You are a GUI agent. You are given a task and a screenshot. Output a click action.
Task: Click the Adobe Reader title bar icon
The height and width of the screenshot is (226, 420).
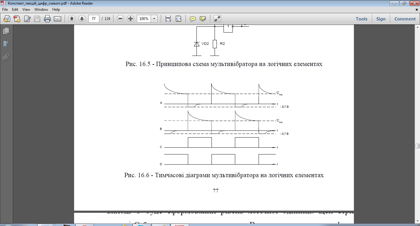tap(3, 3)
